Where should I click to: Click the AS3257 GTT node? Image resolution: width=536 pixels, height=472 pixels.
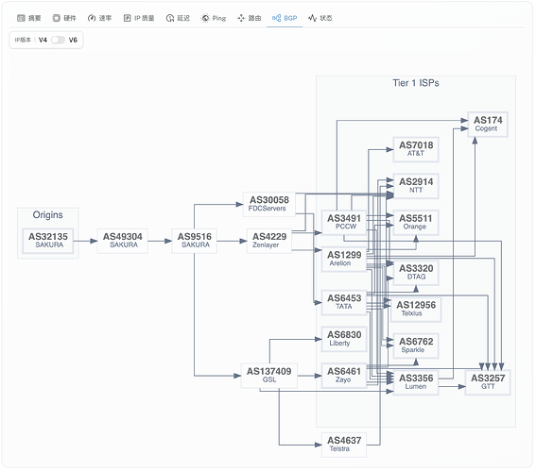pyautogui.click(x=488, y=382)
